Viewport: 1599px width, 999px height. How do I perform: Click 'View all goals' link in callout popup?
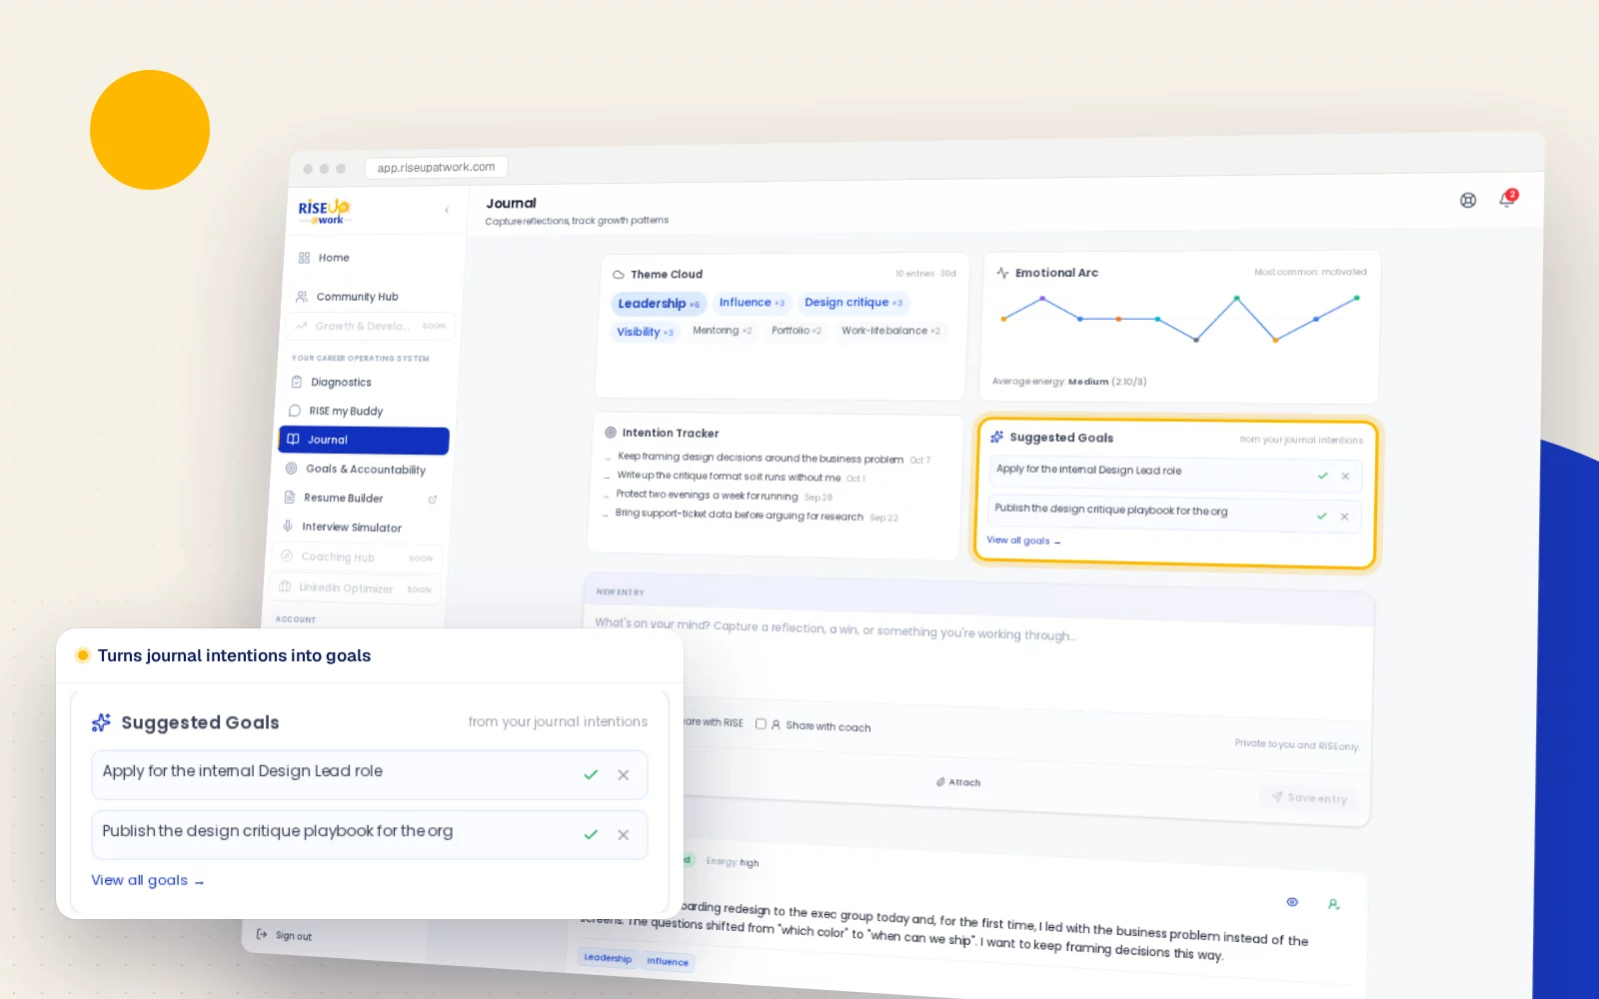[148, 880]
